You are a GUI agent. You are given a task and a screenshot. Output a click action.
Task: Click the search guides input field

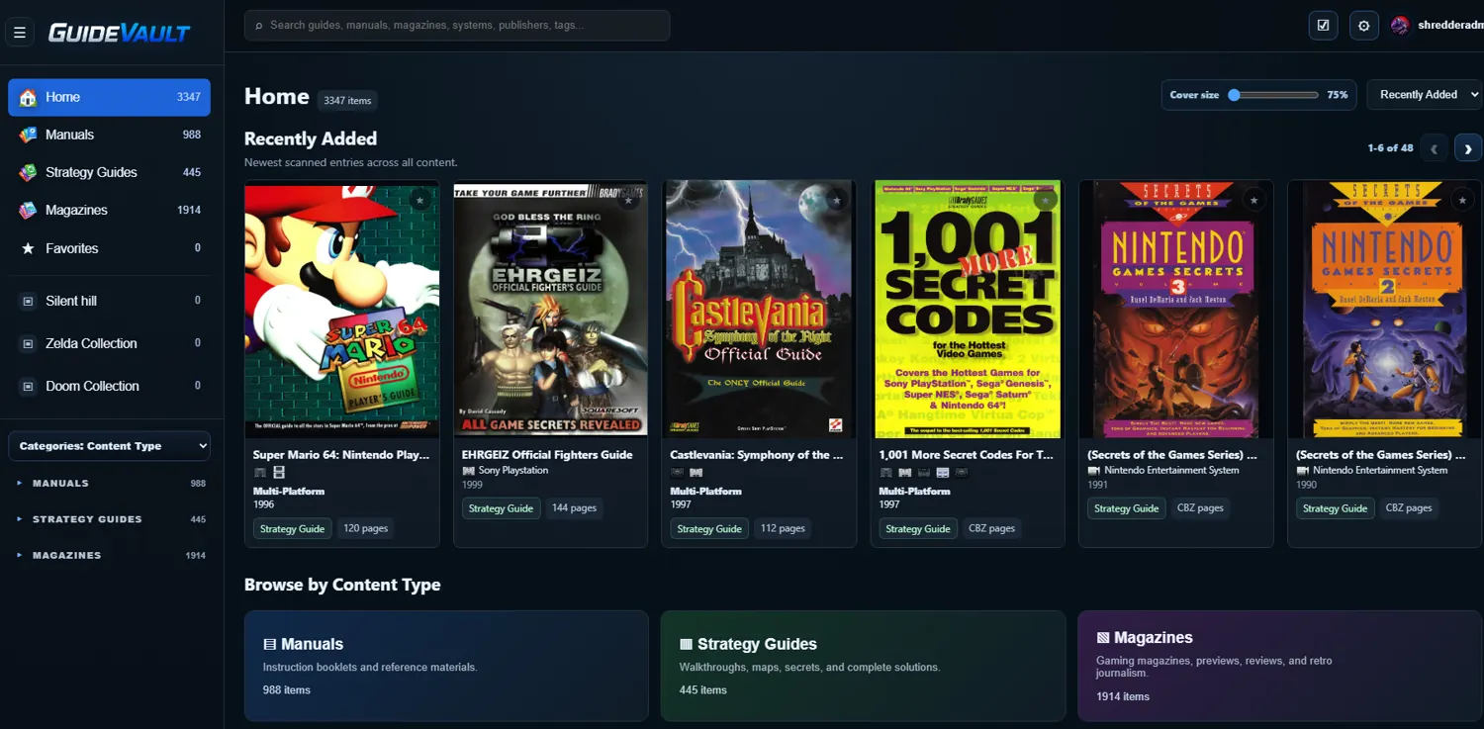pos(457,26)
